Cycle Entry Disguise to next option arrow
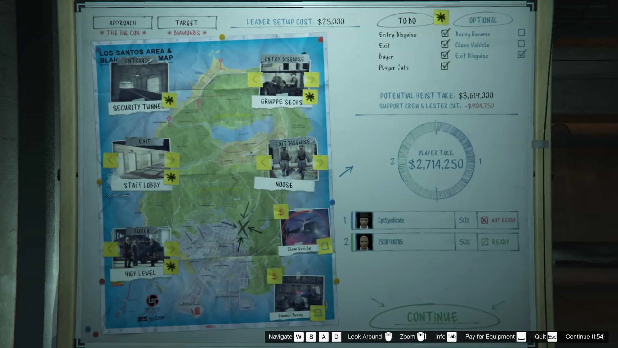The image size is (618, 348). tap(311, 79)
